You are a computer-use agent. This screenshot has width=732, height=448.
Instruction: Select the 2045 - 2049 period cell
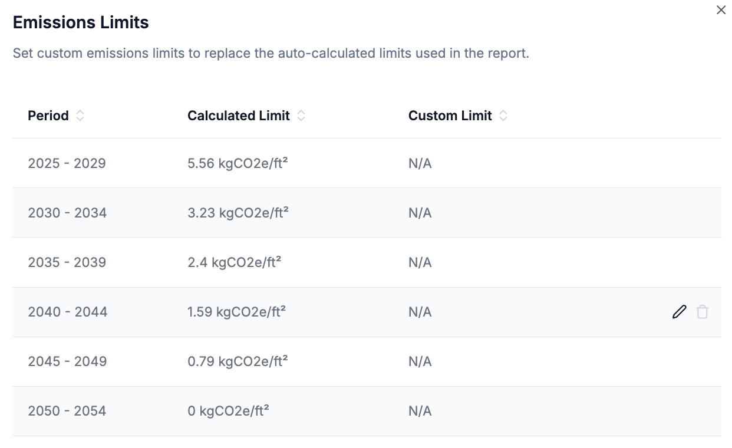click(x=67, y=361)
